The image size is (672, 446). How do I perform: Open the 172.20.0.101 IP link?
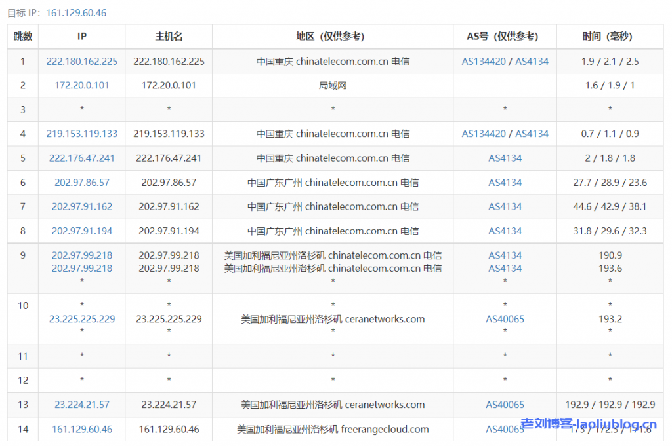[x=82, y=85]
